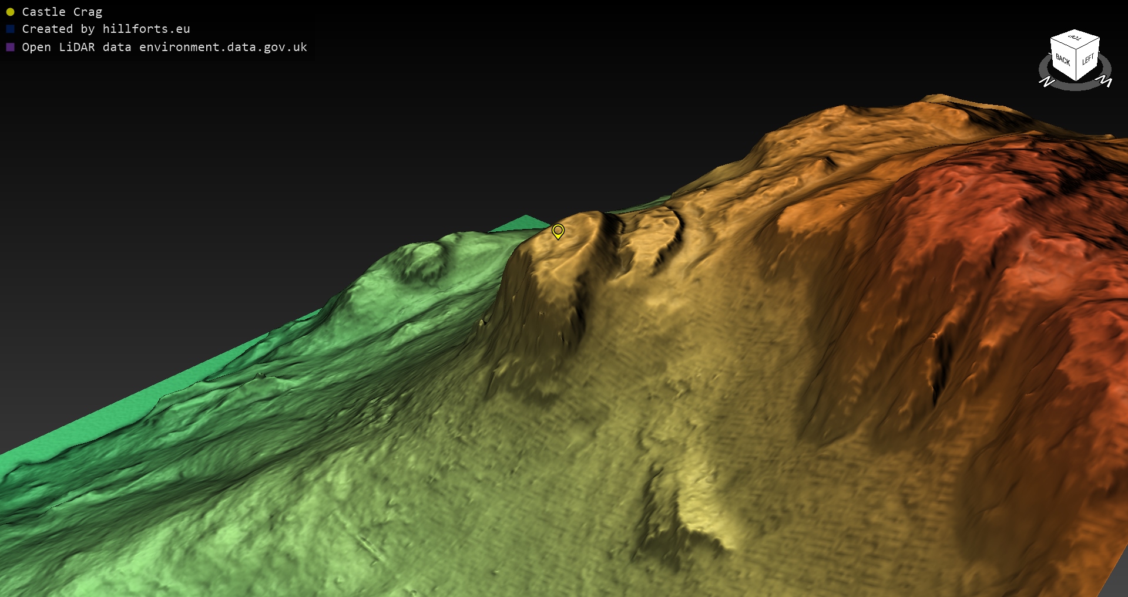Click the N compass letter
Image resolution: width=1128 pixels, height=597 pixels.
[1046, 82]
